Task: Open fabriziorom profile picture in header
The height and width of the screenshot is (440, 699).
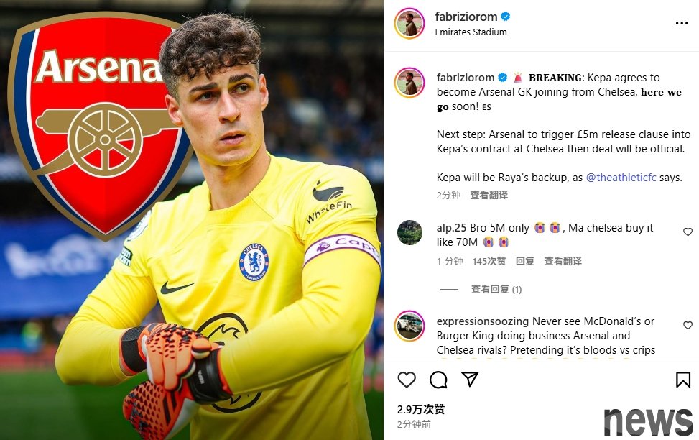Action: (x=409, y=23)
